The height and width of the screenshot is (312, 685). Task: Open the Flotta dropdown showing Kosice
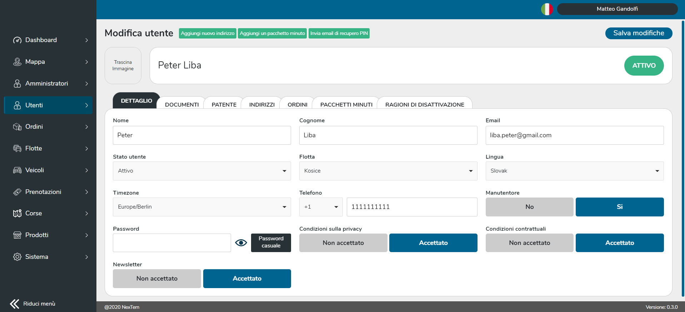[x=388, y=171]
